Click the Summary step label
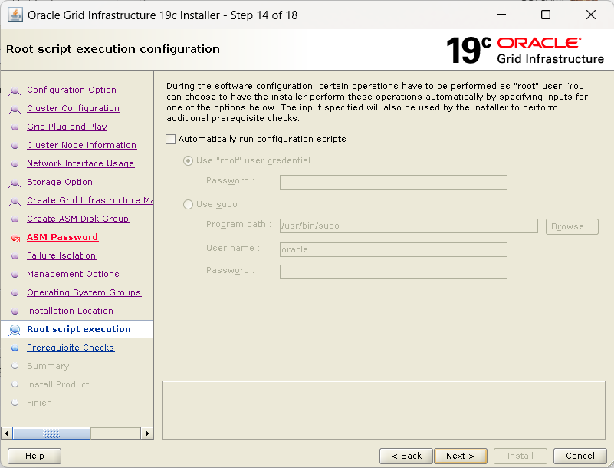The height and width of the screenshot is (468, 614). coord(48,366)
